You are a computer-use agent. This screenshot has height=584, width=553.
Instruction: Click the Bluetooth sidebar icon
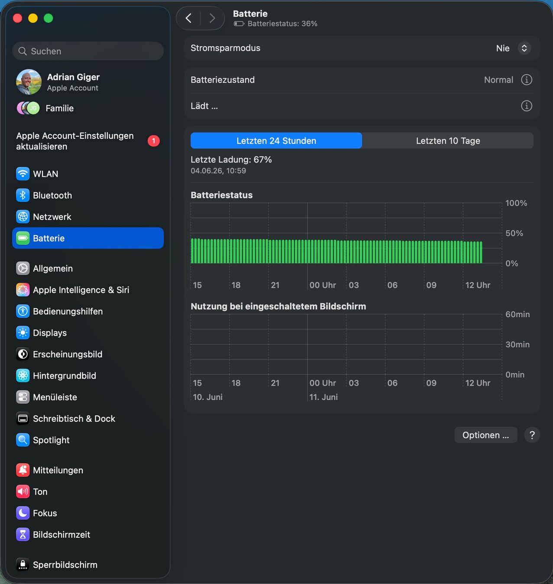23,195
